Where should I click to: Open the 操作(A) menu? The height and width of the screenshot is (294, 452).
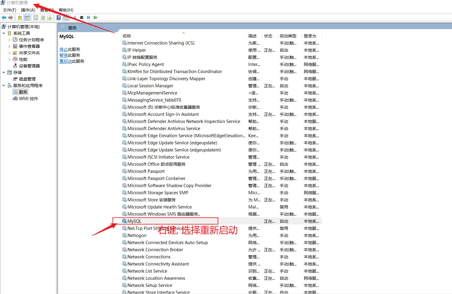pyautogui.click(x=28, y=10)
